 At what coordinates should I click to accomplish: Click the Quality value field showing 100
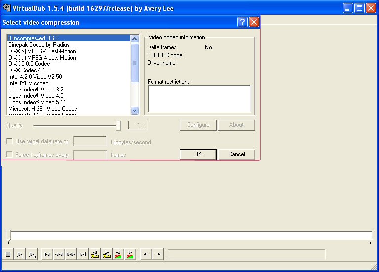point(138,125)
